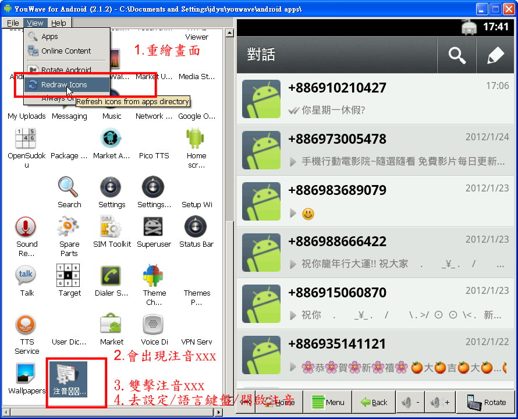Open conversation with +886973005478

[x=375, y=150]
